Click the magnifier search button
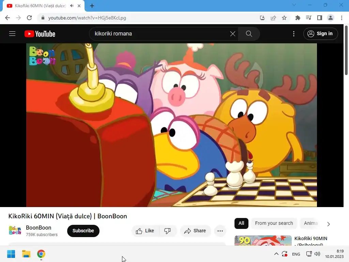The image size is (349, 262). pyautogui.click(x=249, y=34)
